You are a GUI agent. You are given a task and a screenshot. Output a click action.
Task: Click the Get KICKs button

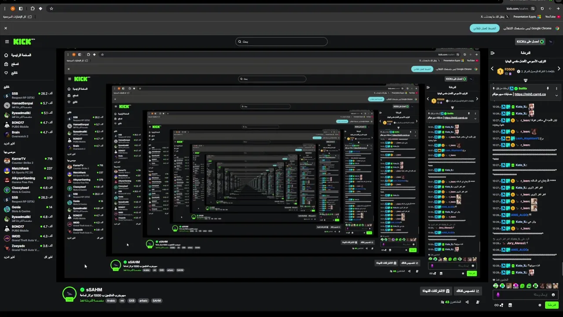pyautogui.click(x=530, y=41)
